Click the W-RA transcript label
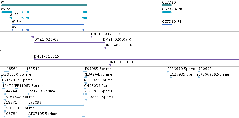Viewport: 239px width, 118px height. [x=6, y=9]
